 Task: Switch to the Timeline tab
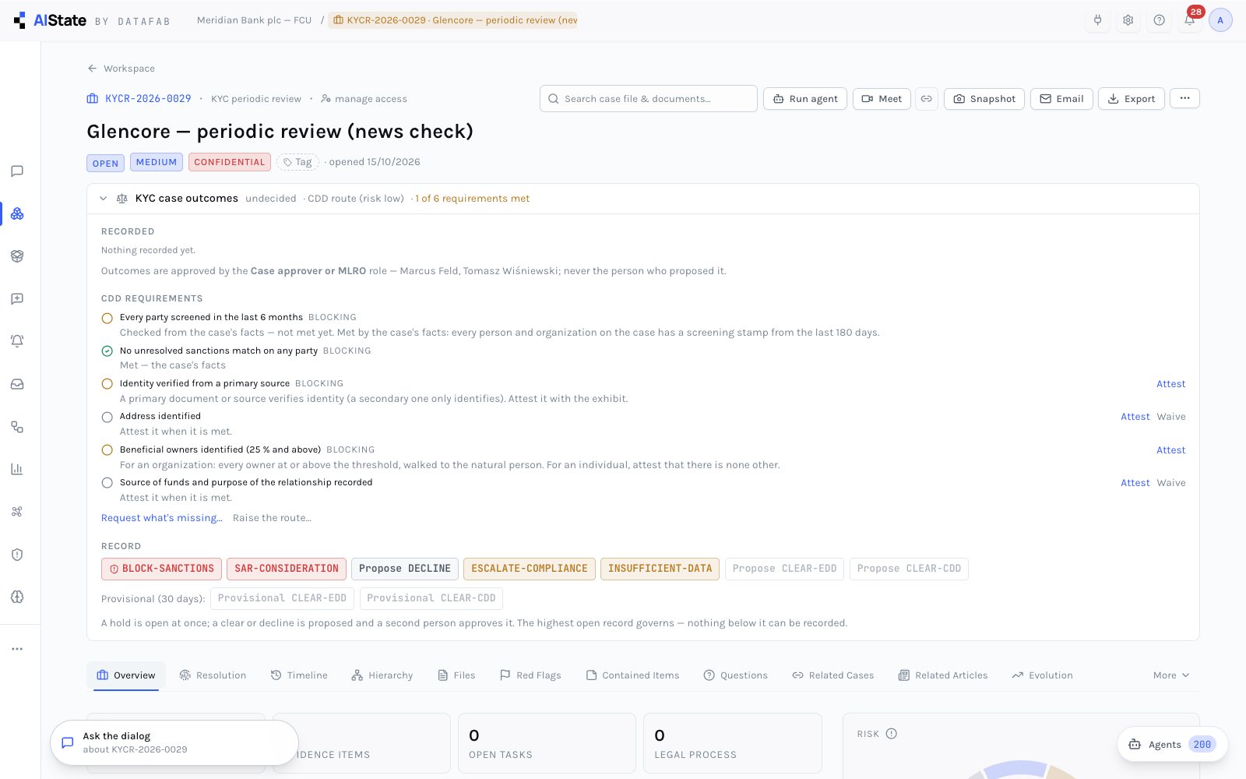[299, 675]
